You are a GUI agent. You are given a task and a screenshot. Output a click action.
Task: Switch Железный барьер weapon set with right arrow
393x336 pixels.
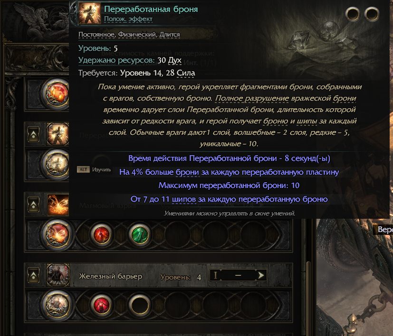[261, 275]
